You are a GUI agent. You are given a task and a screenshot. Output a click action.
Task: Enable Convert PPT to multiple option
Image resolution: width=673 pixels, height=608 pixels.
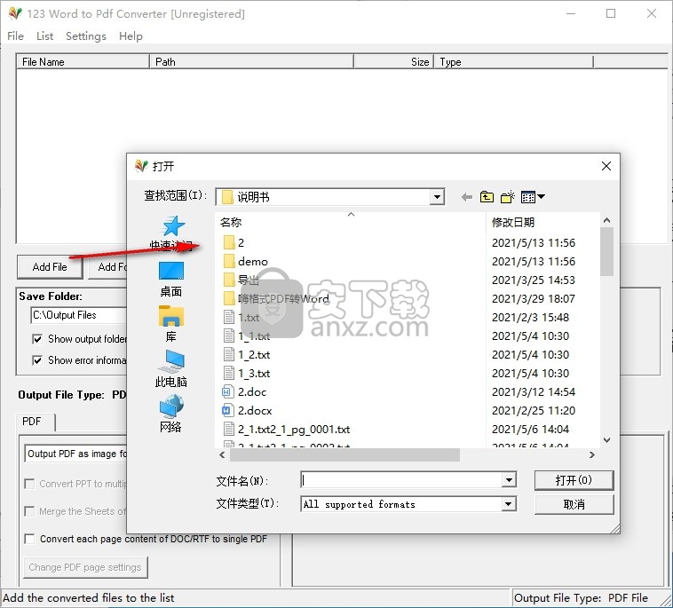click(29, 484)
